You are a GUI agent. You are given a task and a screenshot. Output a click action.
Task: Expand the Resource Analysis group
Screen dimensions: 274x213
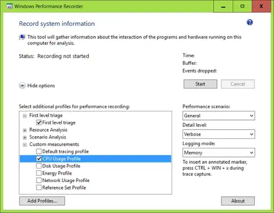pyautogui.click(x=25, y=130)
